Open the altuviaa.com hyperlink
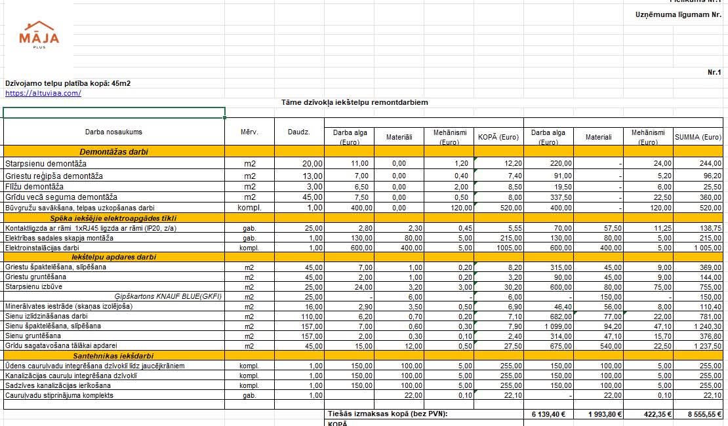 [43, 93]
